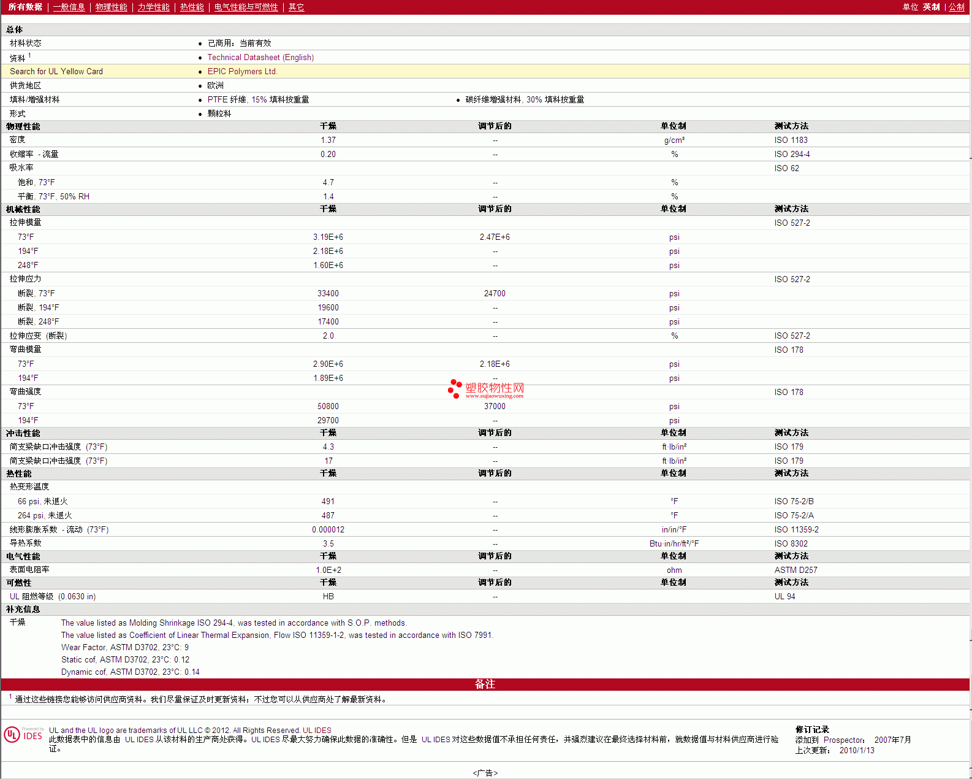Click Search for UL Yellow Card
The image size is (972, 779).
coord(56,72)
